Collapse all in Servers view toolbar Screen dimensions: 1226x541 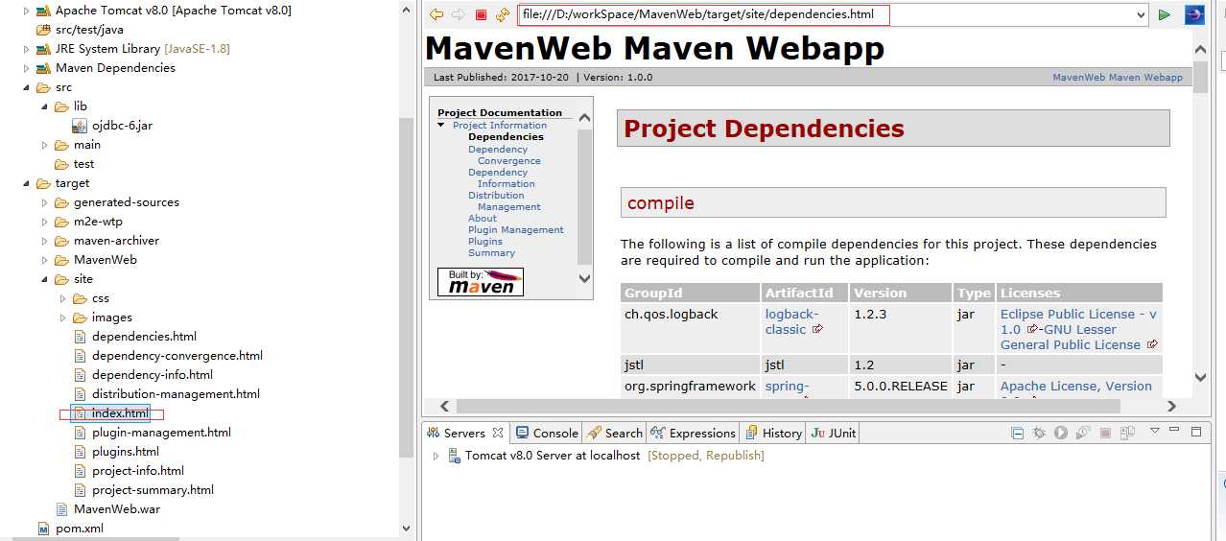click(1017, 434)
